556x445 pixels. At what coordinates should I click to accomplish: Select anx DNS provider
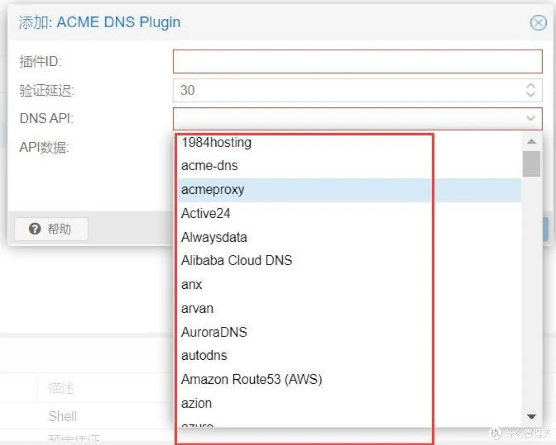click(192, 285)
